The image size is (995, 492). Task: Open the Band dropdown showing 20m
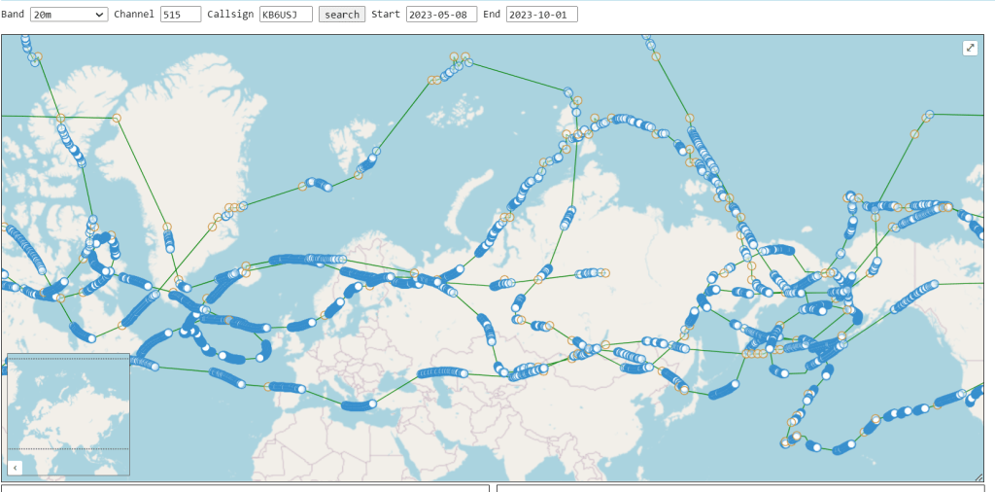(68, 15)
